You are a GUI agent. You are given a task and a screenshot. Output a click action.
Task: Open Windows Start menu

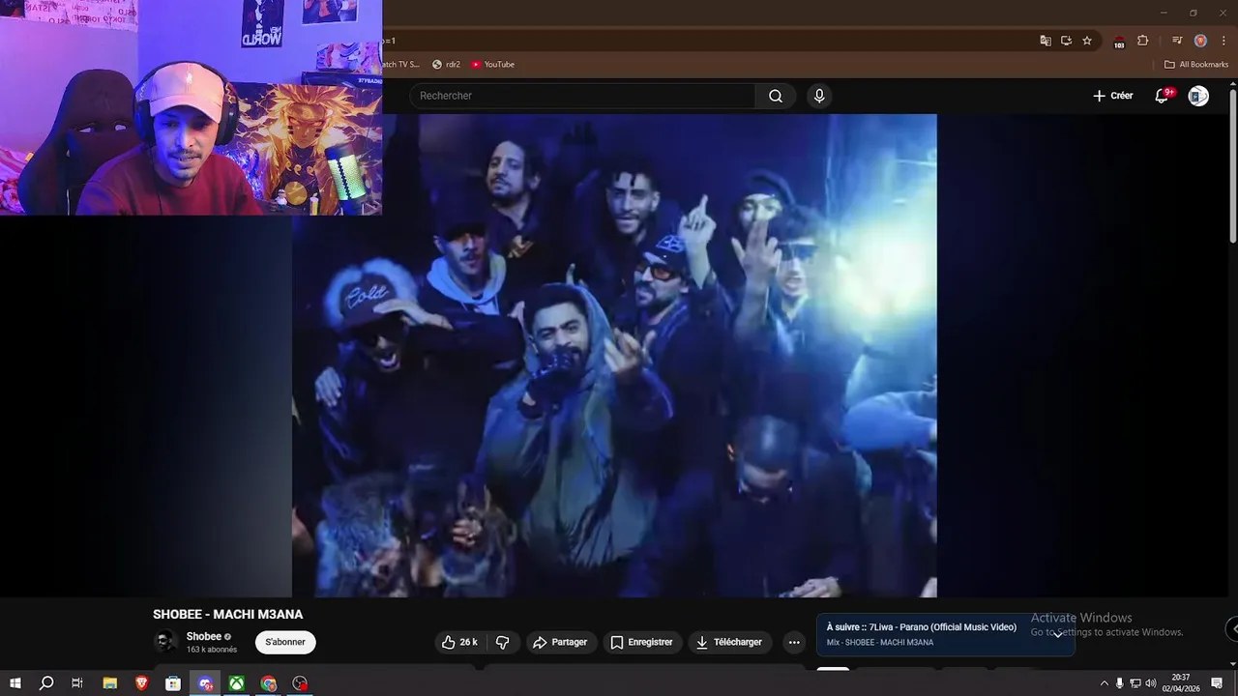[15, 683]
